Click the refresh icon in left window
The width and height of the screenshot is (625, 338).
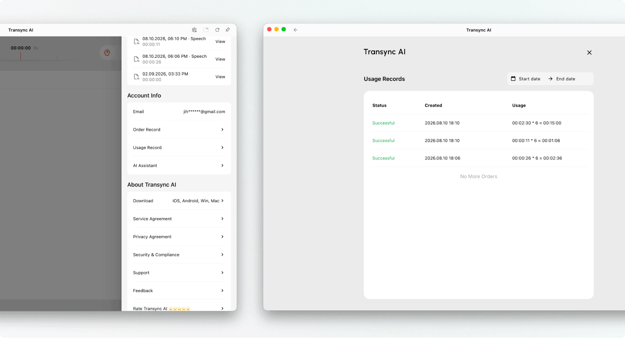point(217,30)
